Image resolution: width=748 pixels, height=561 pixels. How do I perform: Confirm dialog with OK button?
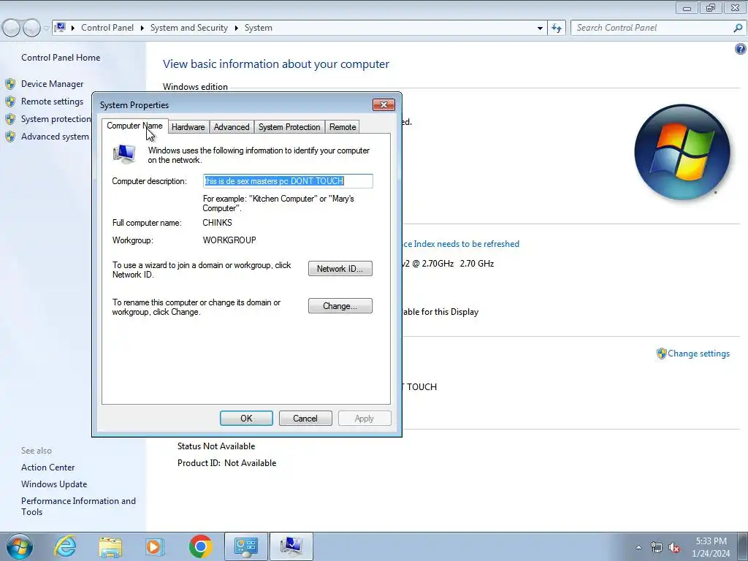[246, 419]
